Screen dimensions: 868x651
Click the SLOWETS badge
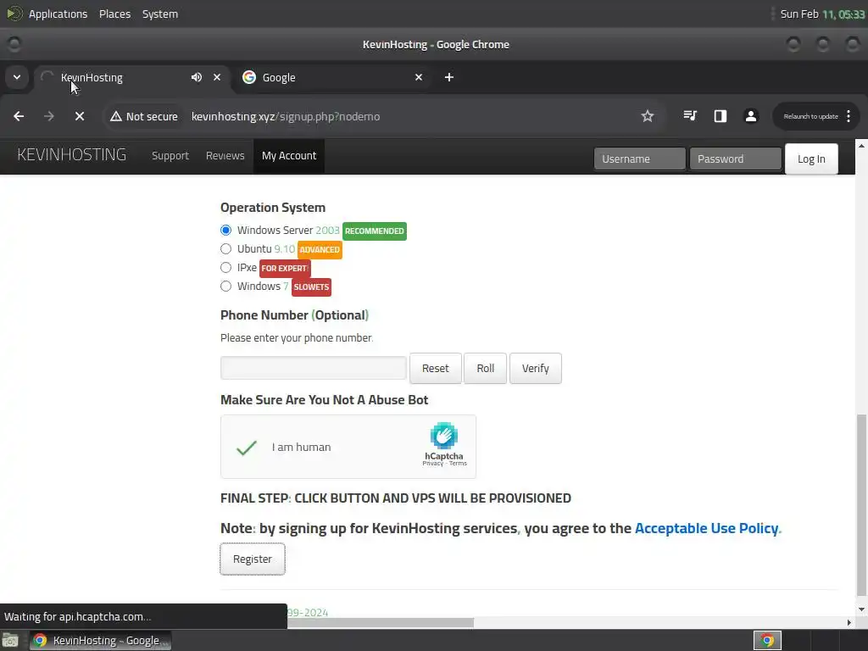point(311,287)
